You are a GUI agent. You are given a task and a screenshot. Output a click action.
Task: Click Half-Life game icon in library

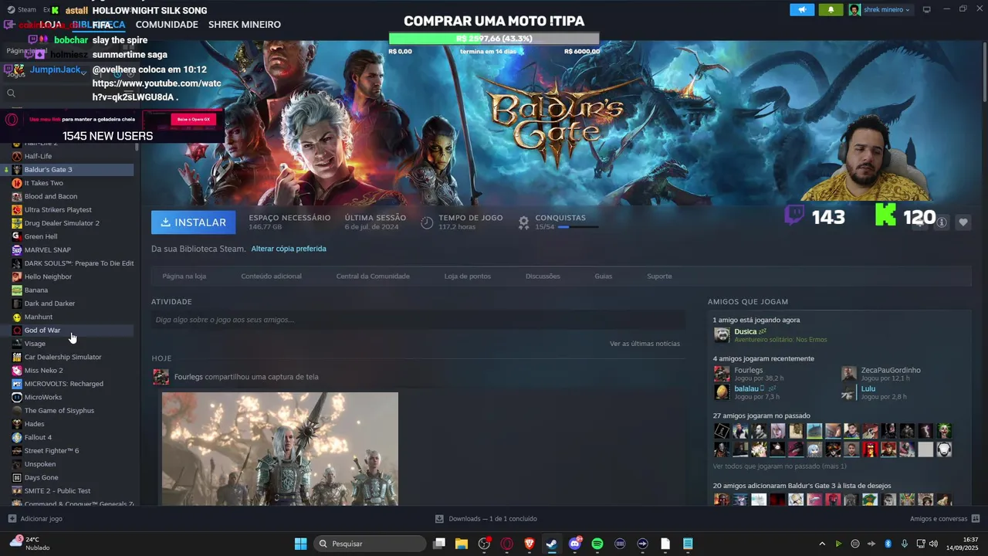tap(17, 156)
